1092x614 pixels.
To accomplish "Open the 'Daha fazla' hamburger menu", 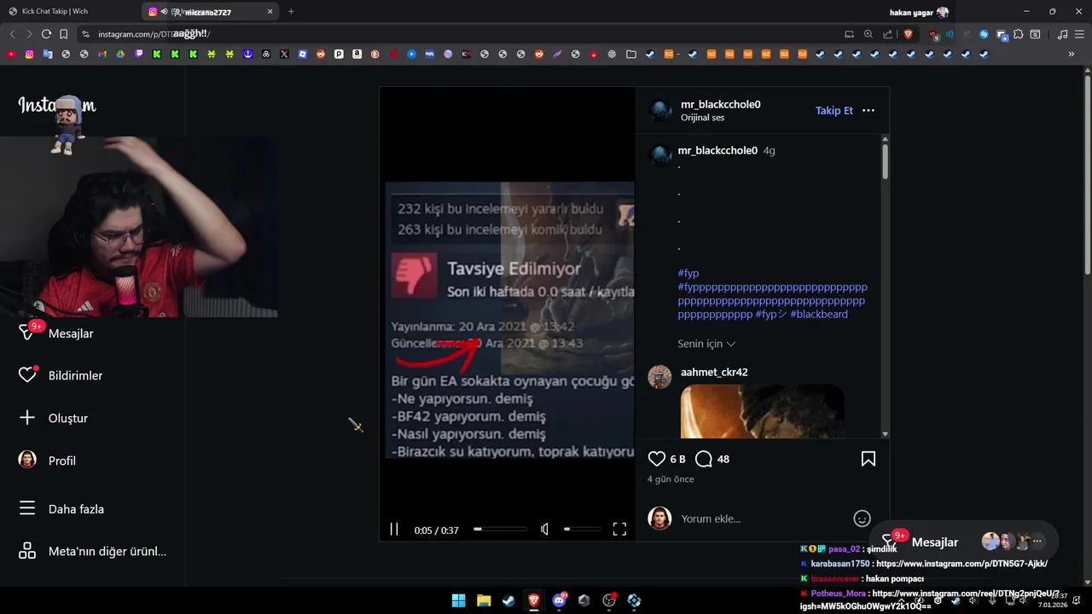I will point(76,509).
